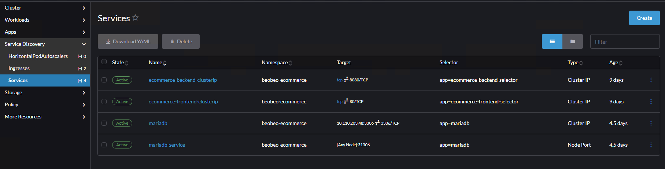Open Ingresses in the sidebar
The width and height of the screenshot is (665, 169).
pos(19,68)
